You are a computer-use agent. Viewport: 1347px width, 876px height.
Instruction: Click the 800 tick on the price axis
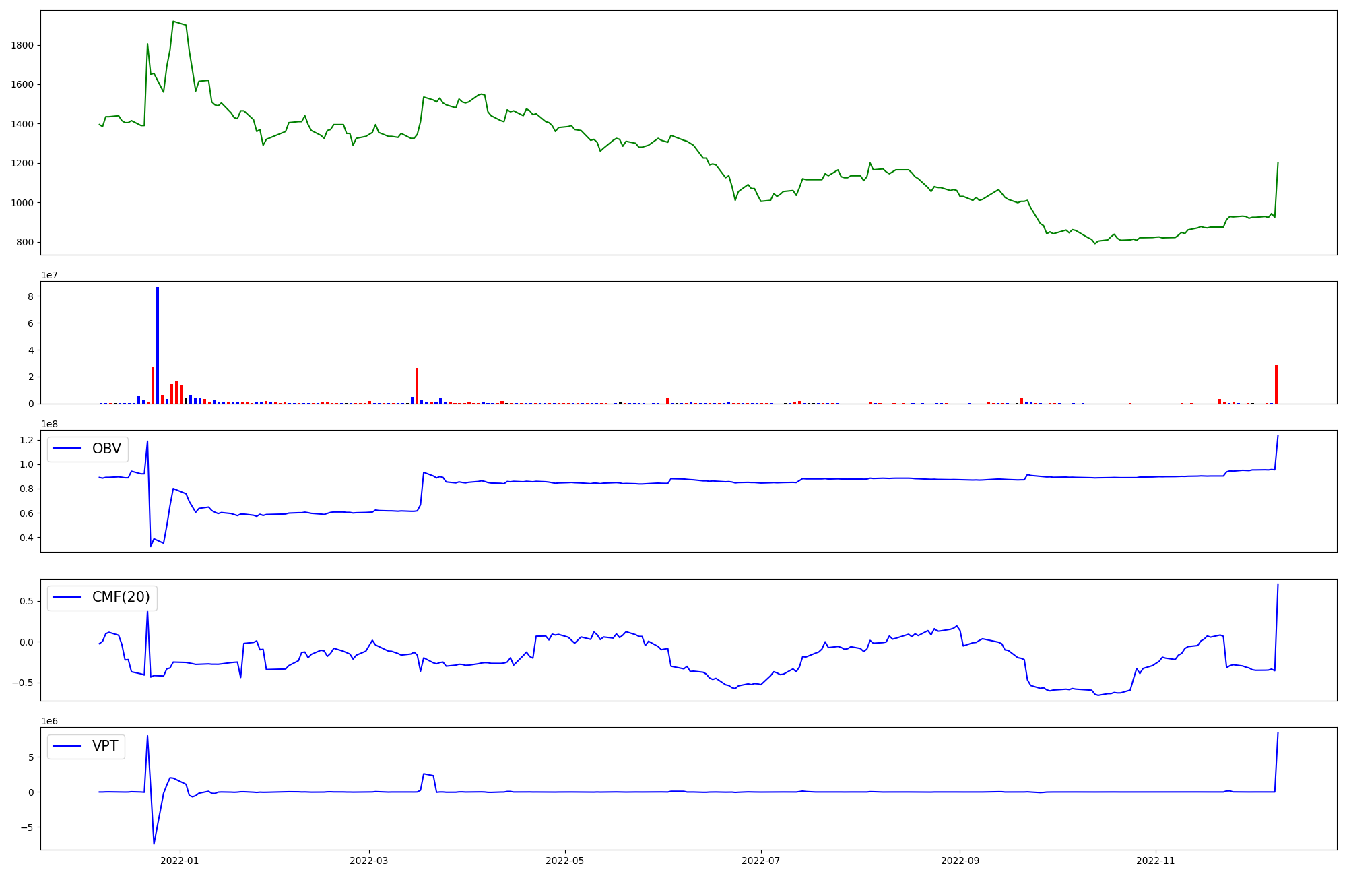tap(25, 243)
